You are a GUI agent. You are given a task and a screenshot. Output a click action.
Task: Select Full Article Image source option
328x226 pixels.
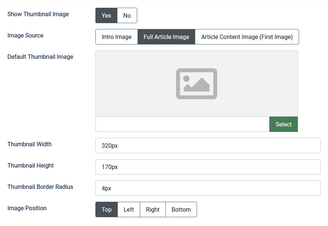pyautogui.click(x=166, y=37)
